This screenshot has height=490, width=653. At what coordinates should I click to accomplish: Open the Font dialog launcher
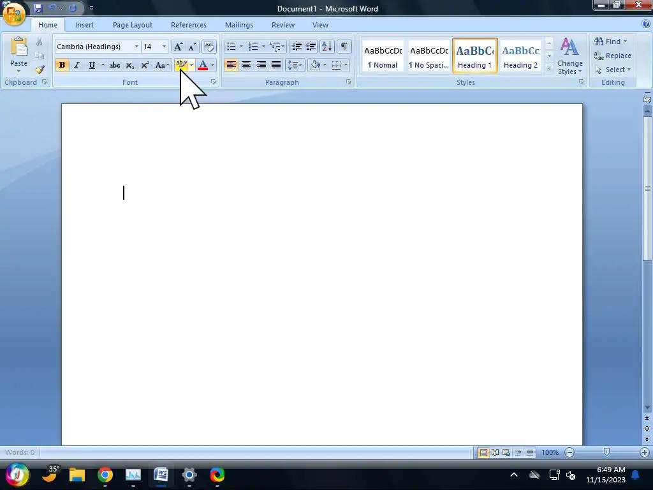[213, 82]
